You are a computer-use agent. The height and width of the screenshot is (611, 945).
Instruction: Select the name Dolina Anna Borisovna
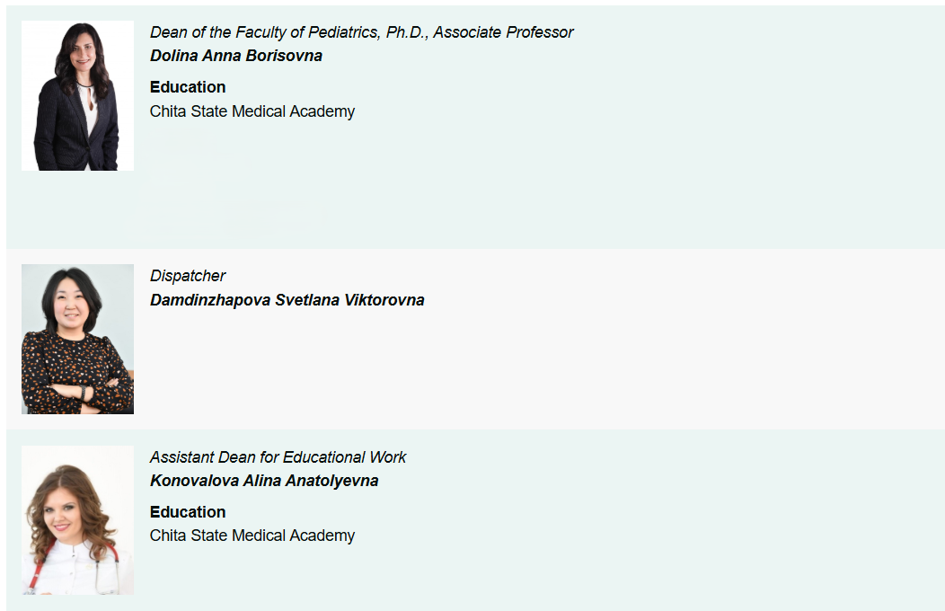click(x=236, y=56)
